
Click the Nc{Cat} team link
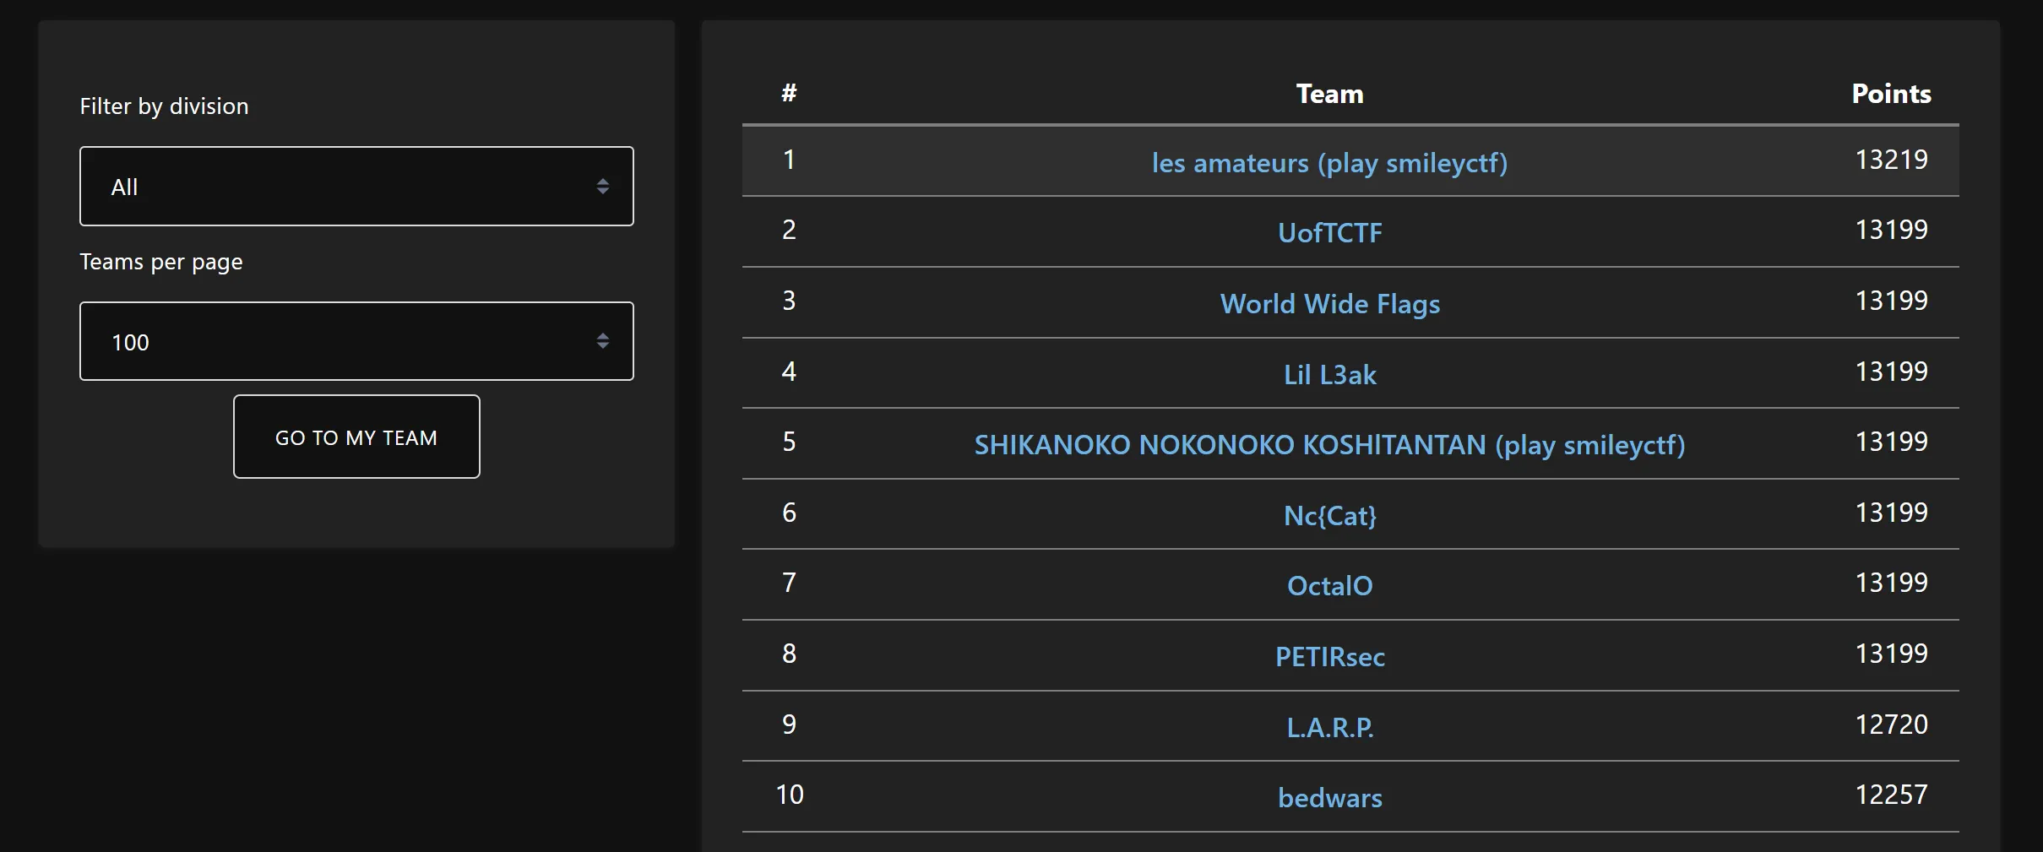point(1329,515)
